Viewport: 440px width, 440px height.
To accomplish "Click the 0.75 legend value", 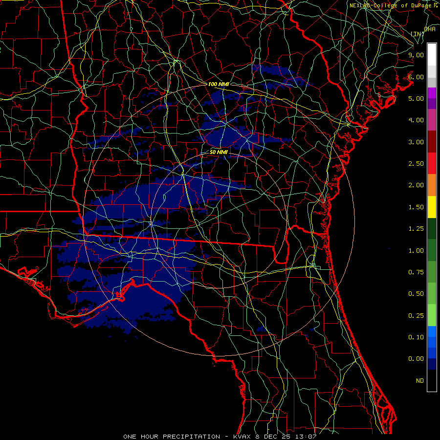I will (416, 272).
